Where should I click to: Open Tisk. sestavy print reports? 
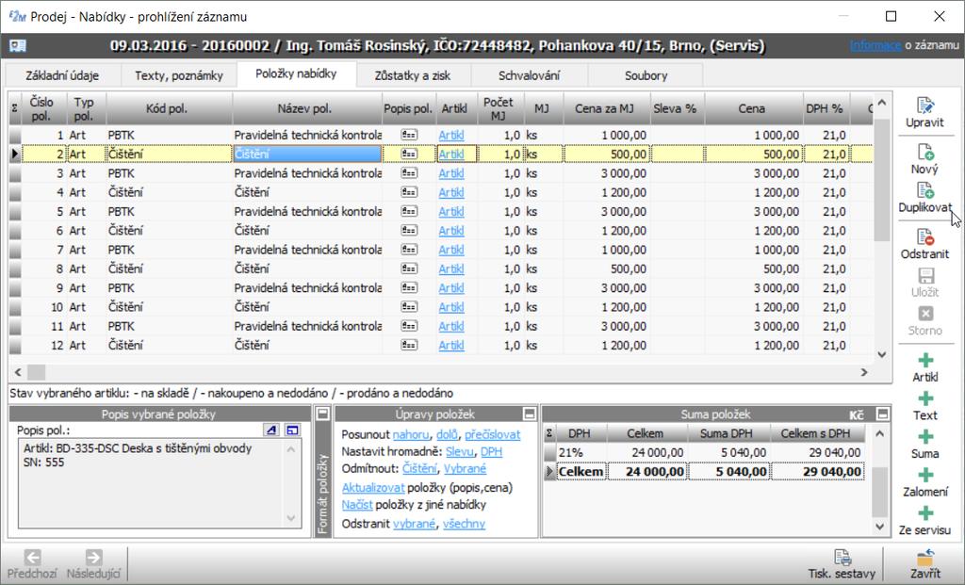(x=842, y=563)
